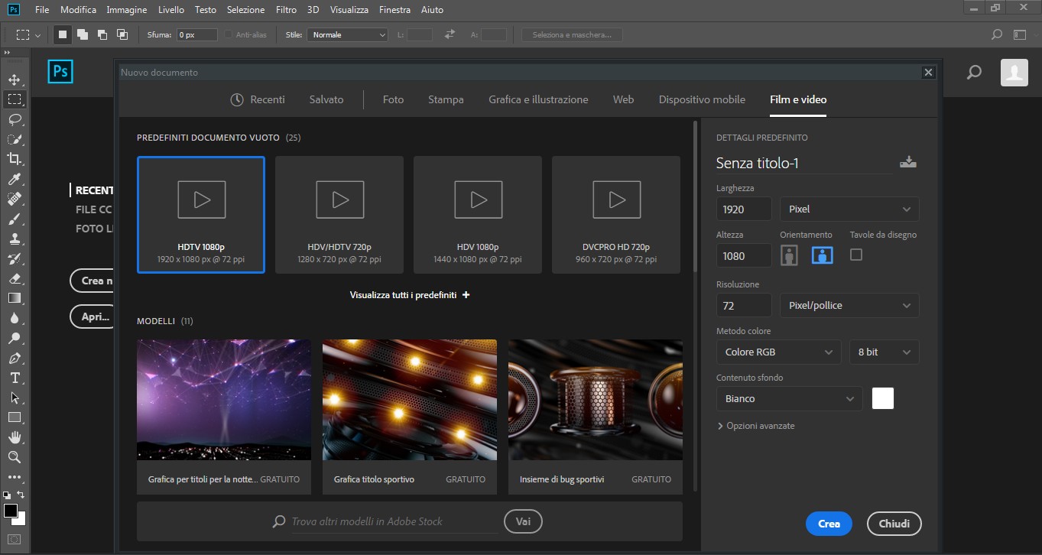Select the HDV/HDTV 720p preset thumbnail
1042x555 pixels.
click(339, 214)
